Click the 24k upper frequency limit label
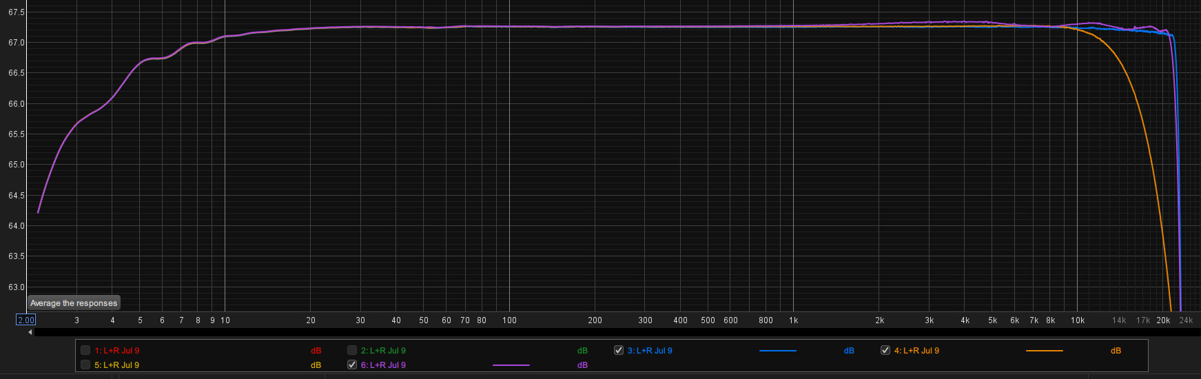Image resolution: width=1201 pixels, height=379 pixels. tap(1186, 320)
